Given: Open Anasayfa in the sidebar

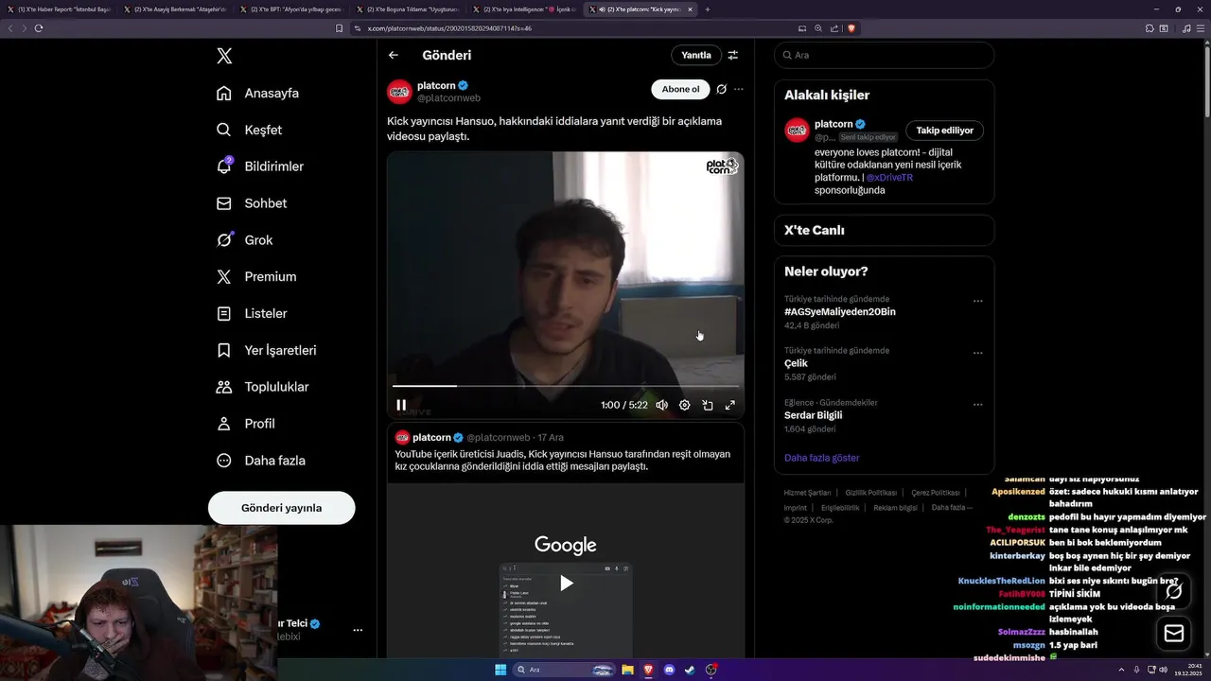Looking at the screenshot, I should pyautogui.click(x=258, y=93).
